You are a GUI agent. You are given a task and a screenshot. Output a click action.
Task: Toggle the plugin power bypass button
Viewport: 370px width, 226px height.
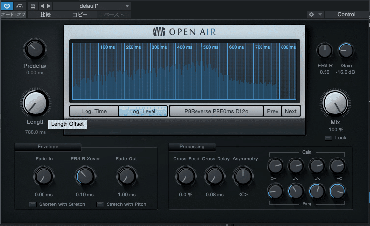7,6
